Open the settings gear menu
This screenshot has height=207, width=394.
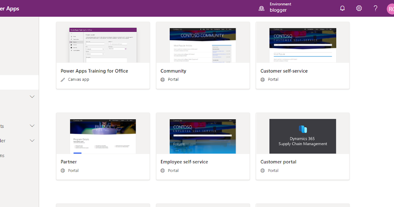point(359,8)
